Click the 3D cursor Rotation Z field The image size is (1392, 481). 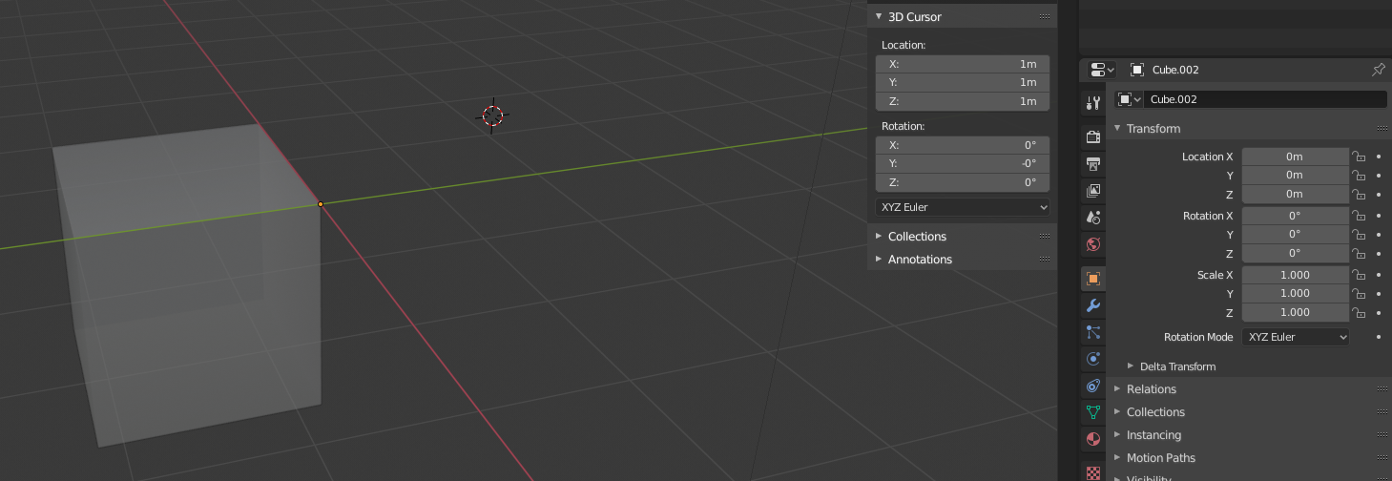[x=963, y=182]
